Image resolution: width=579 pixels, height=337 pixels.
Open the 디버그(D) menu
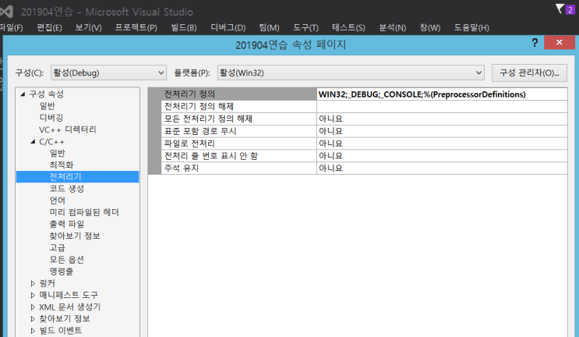[x=228, y=28]
